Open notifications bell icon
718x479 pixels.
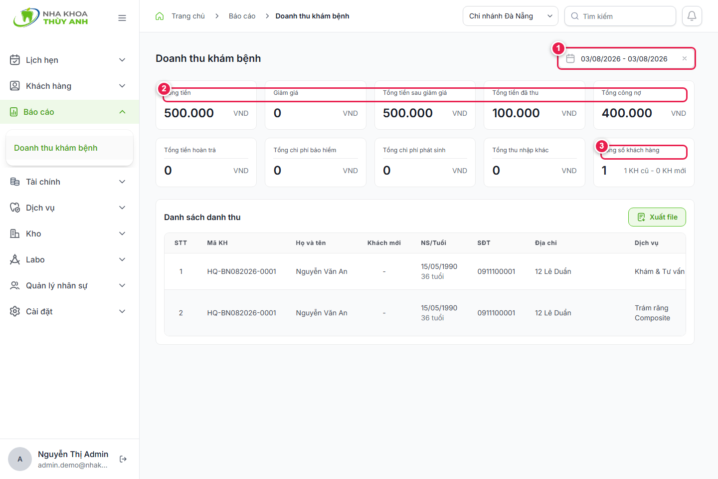[x=692, y=16]
